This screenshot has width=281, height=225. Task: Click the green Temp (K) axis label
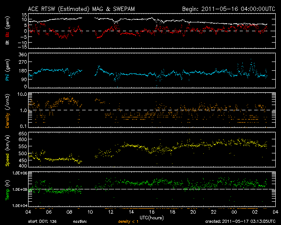coord(7,189)
